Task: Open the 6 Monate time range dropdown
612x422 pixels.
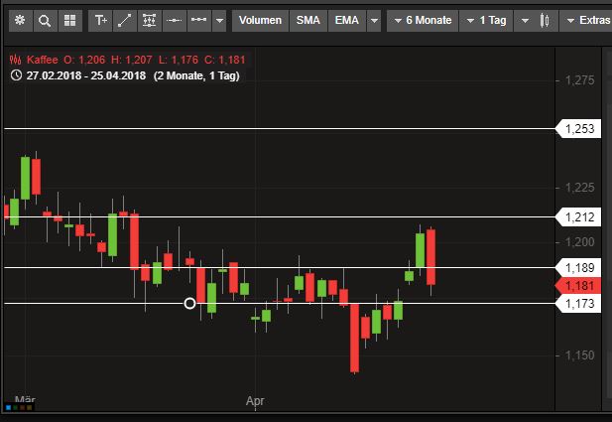Action: point(423,20)
